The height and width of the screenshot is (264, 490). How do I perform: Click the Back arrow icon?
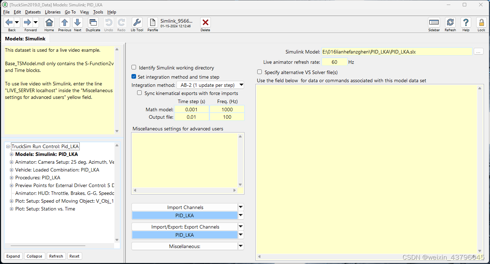tap(9, 23)
